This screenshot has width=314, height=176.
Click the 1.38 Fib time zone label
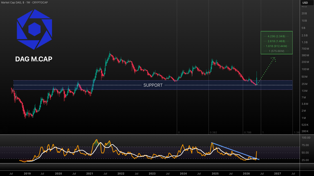coord(296,133)
